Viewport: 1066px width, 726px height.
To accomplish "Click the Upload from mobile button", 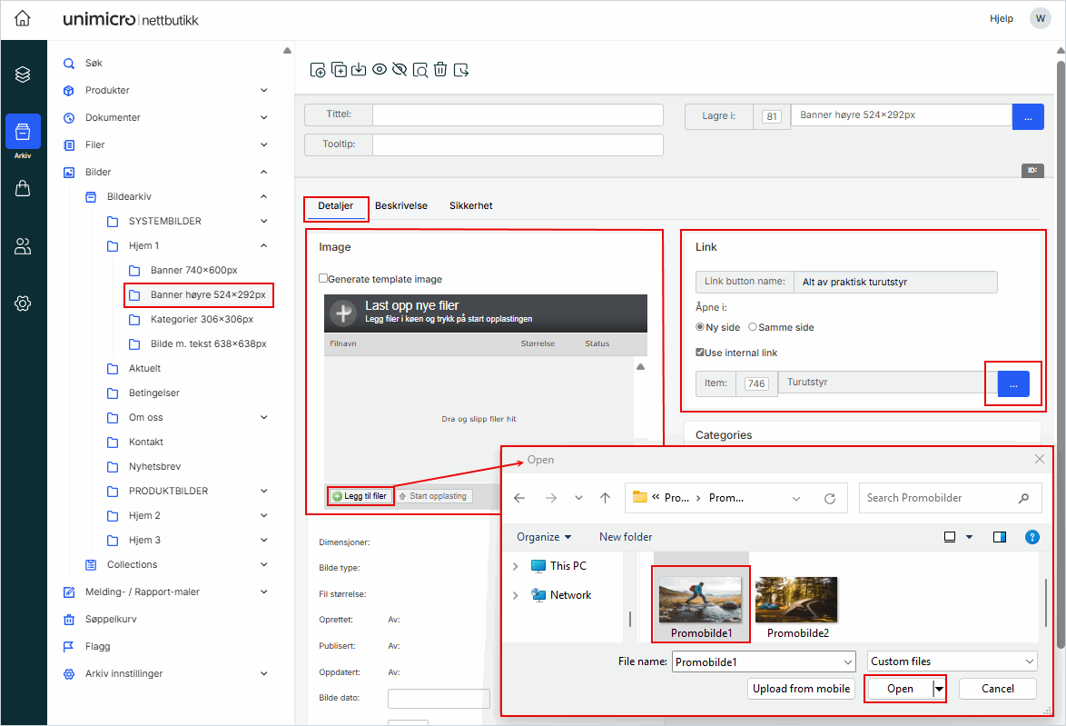I will point(801,689).
